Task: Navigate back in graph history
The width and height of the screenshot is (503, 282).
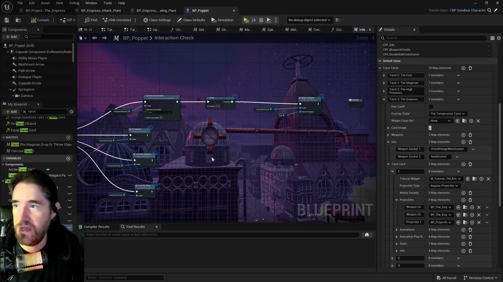Action: click(x=94, y=38)
